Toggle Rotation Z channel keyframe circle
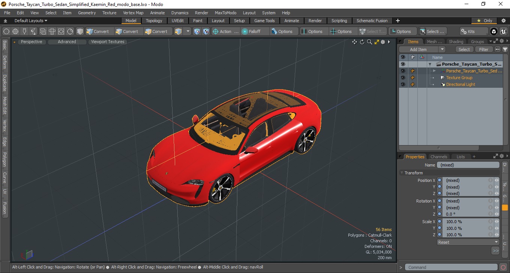 pyautogui.click(x=439, y=214)
